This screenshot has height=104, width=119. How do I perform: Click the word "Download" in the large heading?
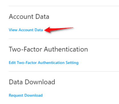(40, 82)
